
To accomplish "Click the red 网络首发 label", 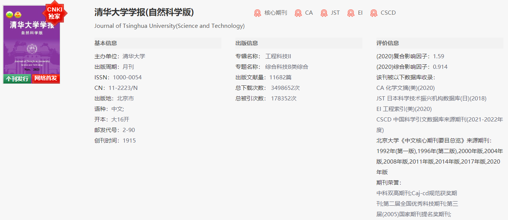I will (x=46, y=79).
